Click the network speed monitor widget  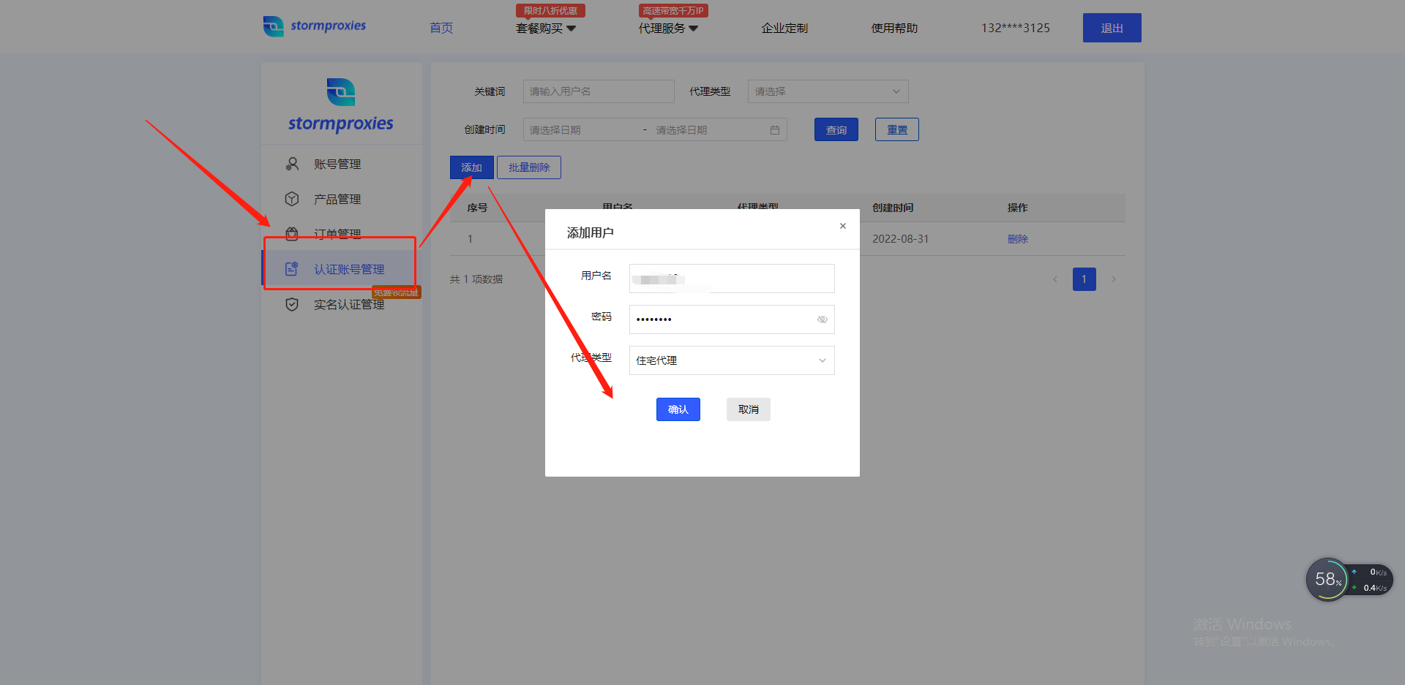[x=1348, y=580]
